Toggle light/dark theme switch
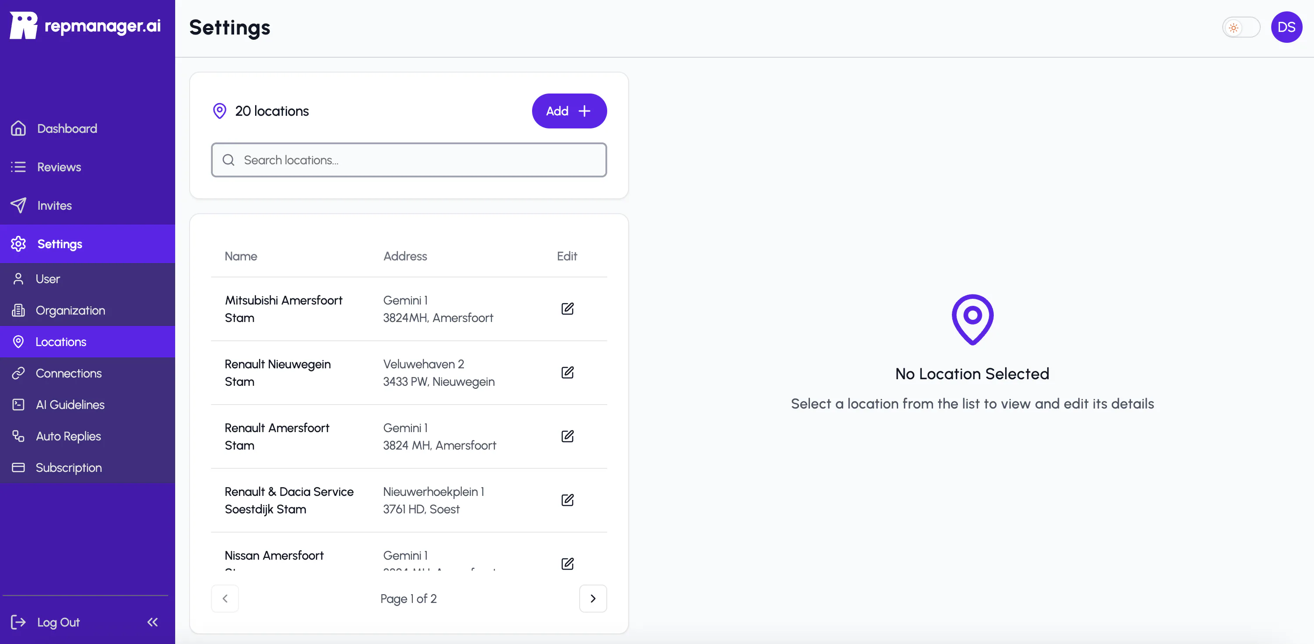This screenshot has height=644, width=1314. tap(1241, 28)
